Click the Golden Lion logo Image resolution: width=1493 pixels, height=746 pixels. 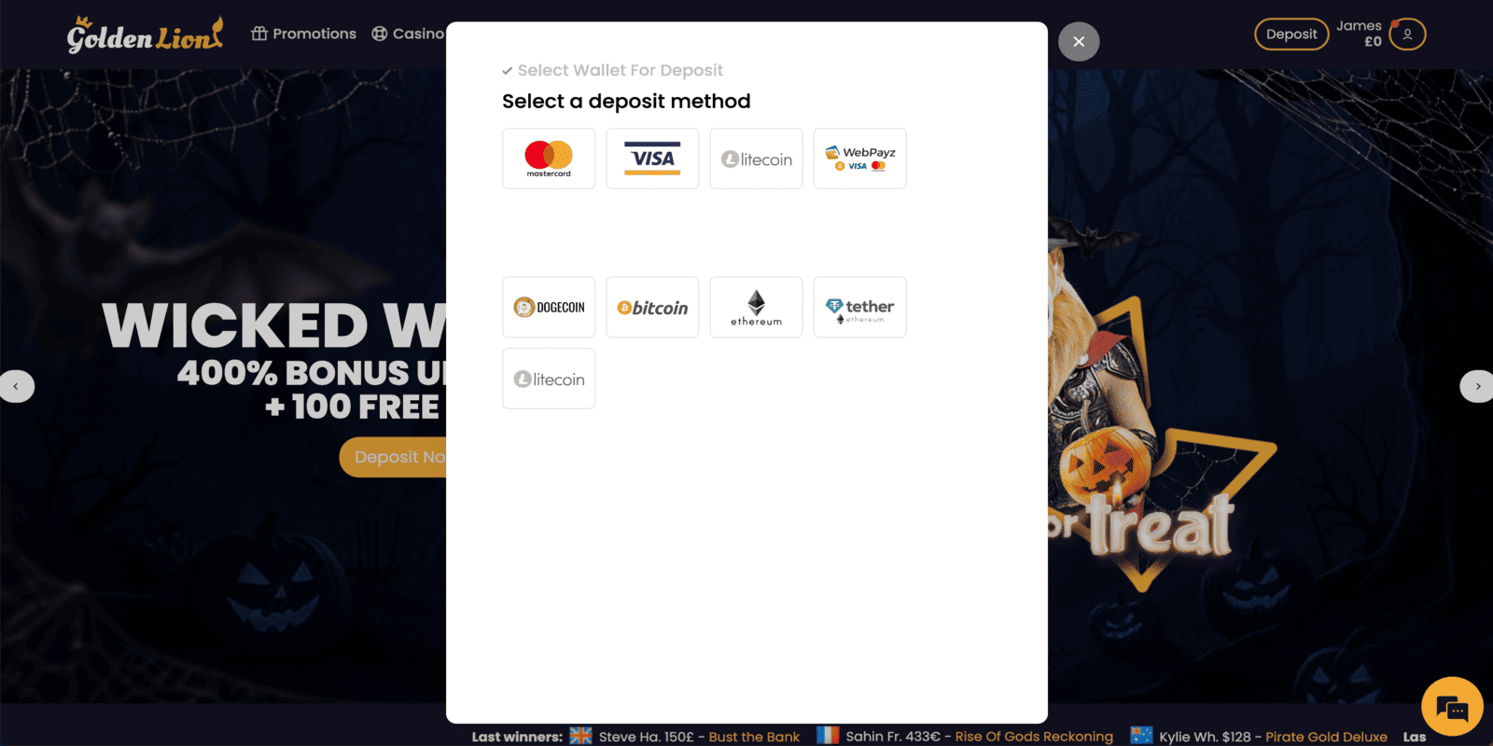[145, 35]
